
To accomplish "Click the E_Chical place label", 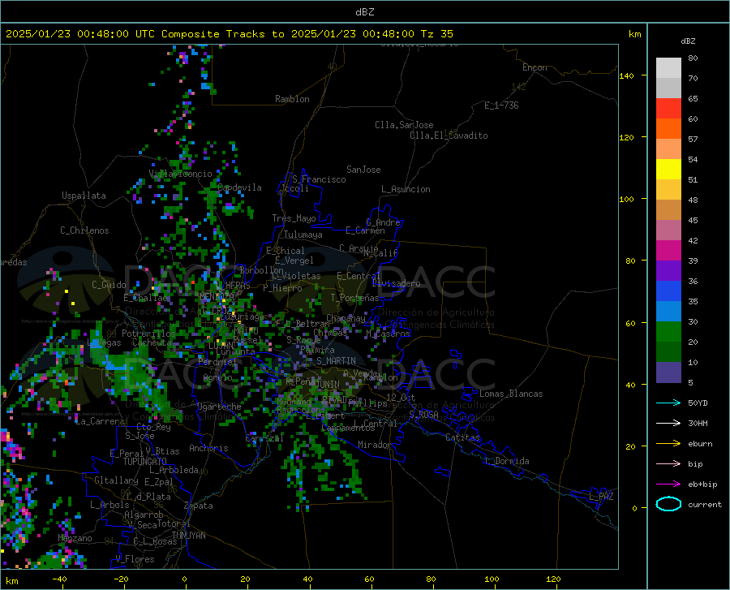I will (x=286, y=251).
